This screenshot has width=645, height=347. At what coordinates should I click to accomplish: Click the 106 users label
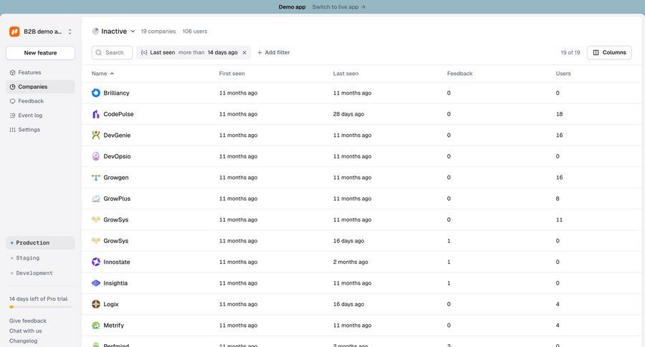point(195,32)
